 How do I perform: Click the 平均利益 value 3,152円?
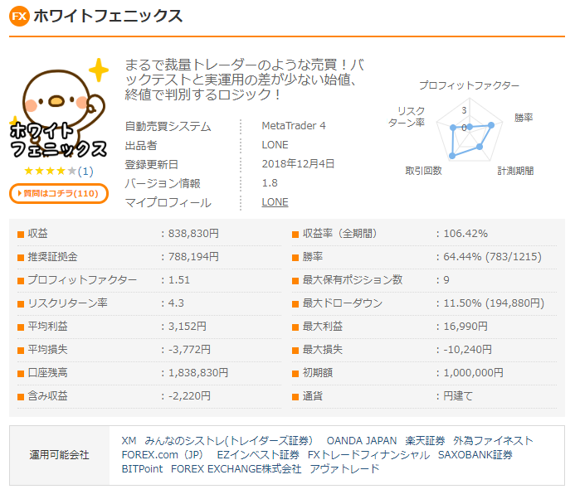[x=188, y=327]
